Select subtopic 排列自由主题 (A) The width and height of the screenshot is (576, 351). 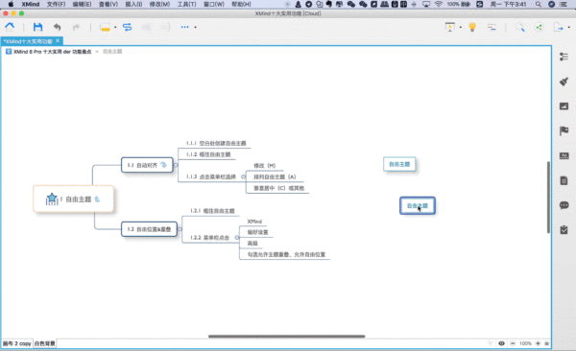coord(275,177)
